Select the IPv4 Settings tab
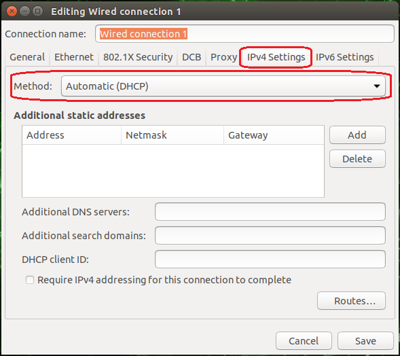This screenshot has width=400, height=356. pyautogui.click(x=276, y=57)
